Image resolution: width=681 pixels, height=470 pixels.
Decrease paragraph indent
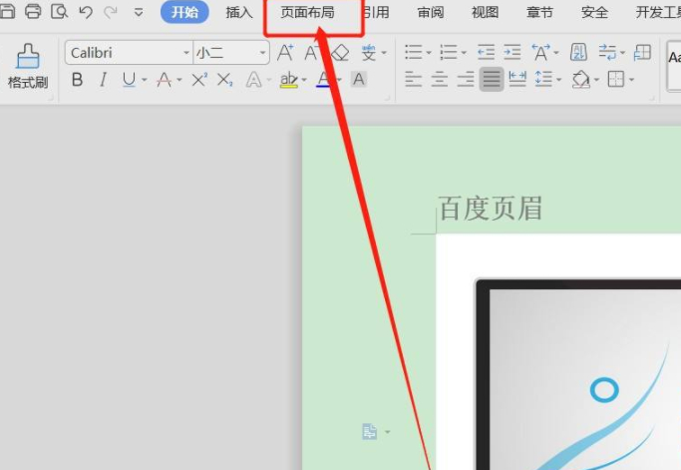(486, 52)
